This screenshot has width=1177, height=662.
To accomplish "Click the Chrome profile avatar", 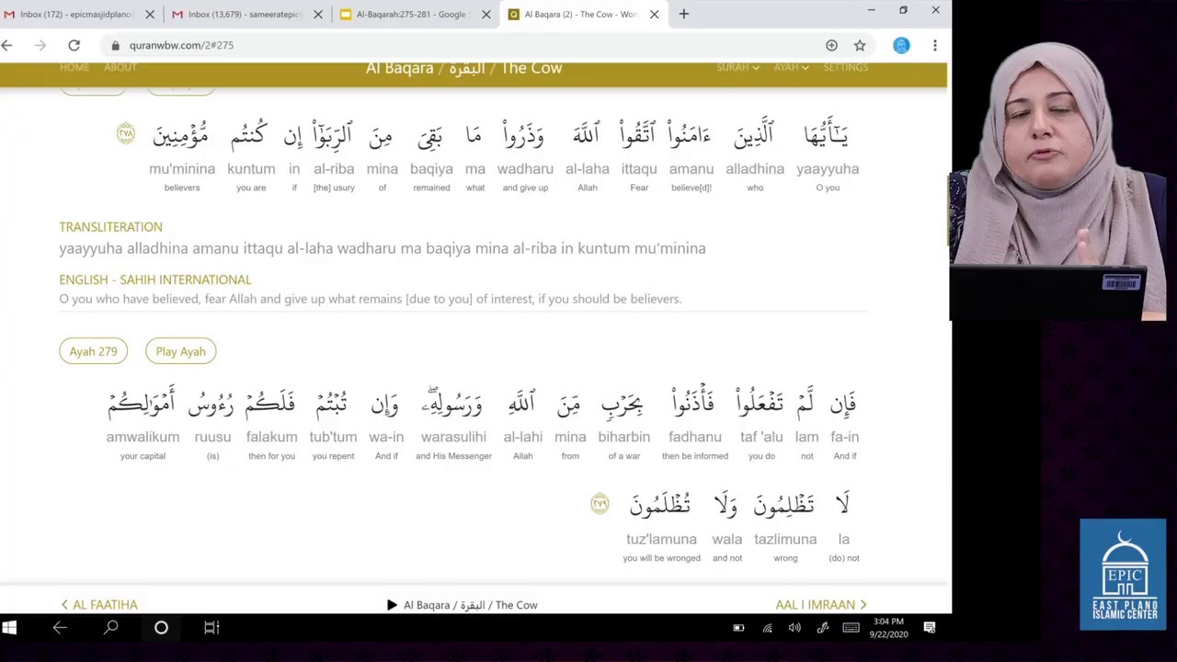I will click(x=901, y=45).
